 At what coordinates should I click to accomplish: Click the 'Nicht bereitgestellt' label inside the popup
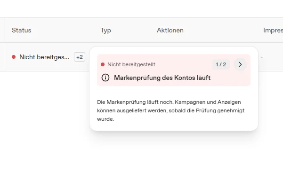point(131,64)
